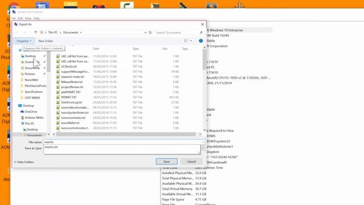Click the navigation pane scroll down arrow

pos(48,134)
